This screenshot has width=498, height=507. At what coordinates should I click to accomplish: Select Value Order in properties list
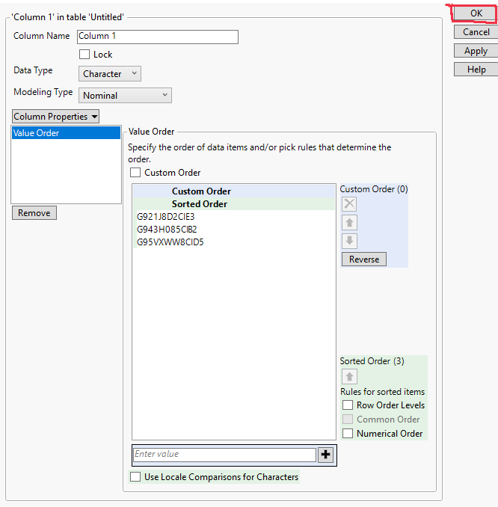click(66, 133)
